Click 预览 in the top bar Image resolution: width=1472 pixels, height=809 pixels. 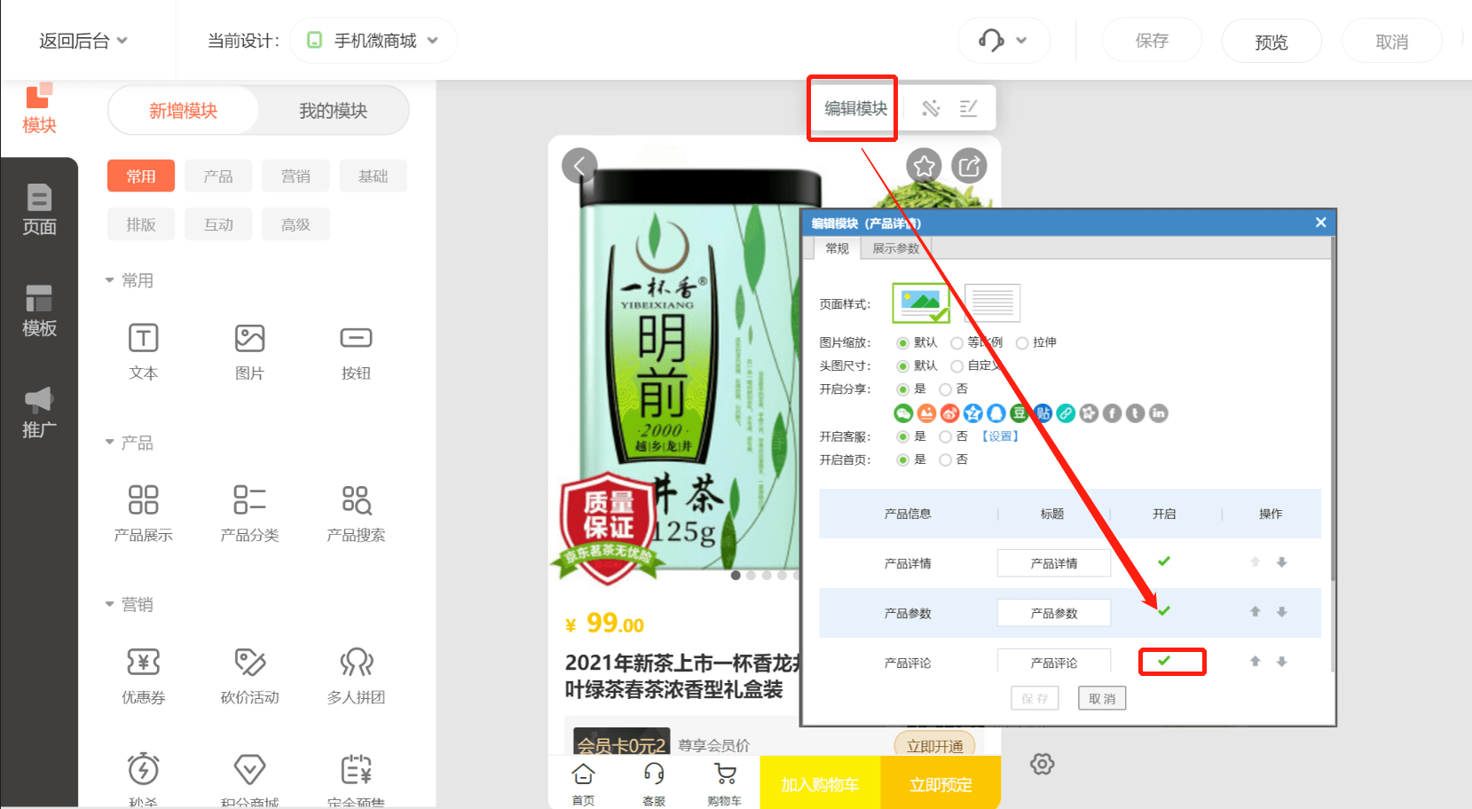(1271, 41)
